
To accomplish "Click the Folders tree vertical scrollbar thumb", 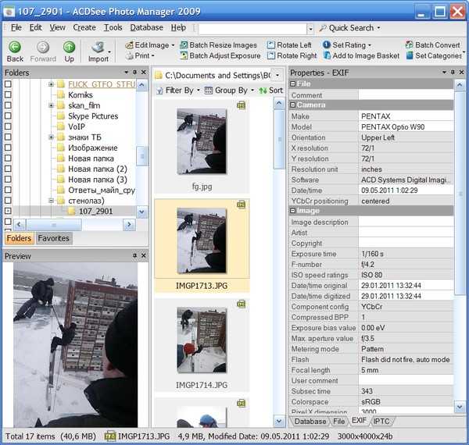I will coord(141,156).
